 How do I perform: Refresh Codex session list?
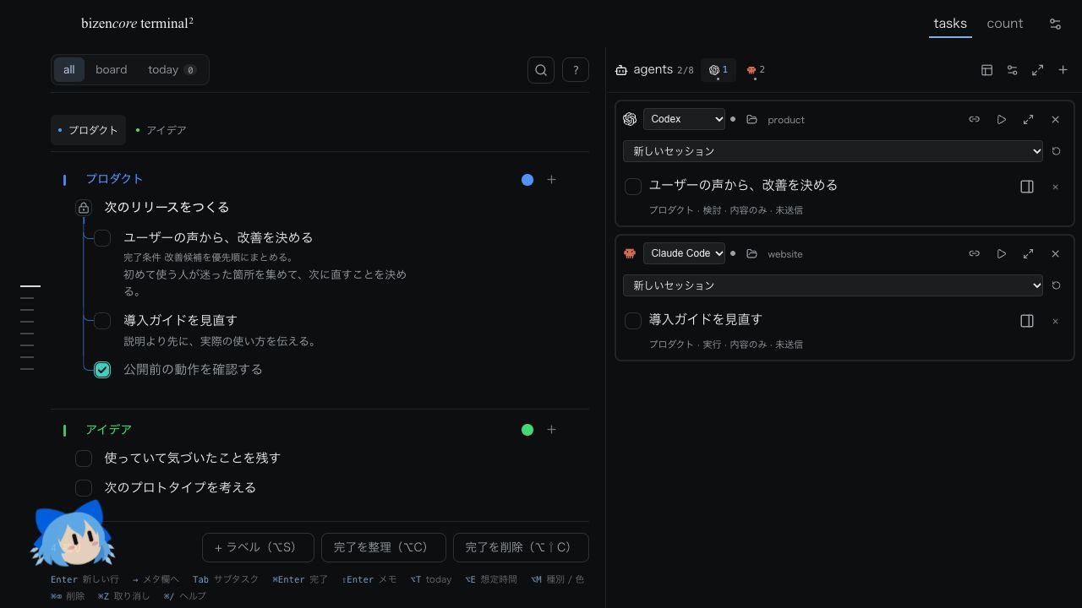(1056, 151)
